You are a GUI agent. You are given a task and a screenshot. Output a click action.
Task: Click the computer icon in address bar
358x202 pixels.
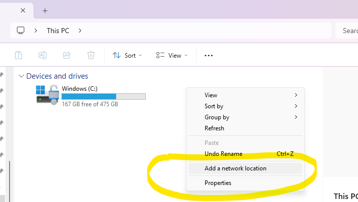pyautogui.click(x=21, y=31)
